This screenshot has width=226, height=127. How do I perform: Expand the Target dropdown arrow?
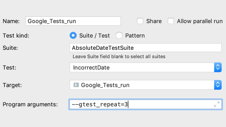click(x=218, y=85)
